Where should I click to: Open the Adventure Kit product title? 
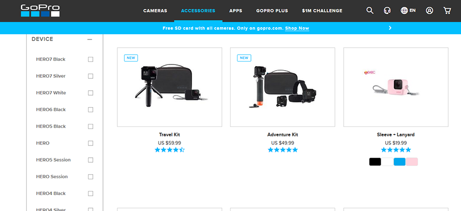(283, 135)
